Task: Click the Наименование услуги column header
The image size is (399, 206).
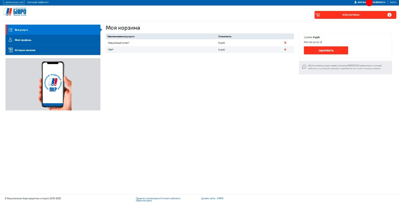Action: tap(121, 36)
